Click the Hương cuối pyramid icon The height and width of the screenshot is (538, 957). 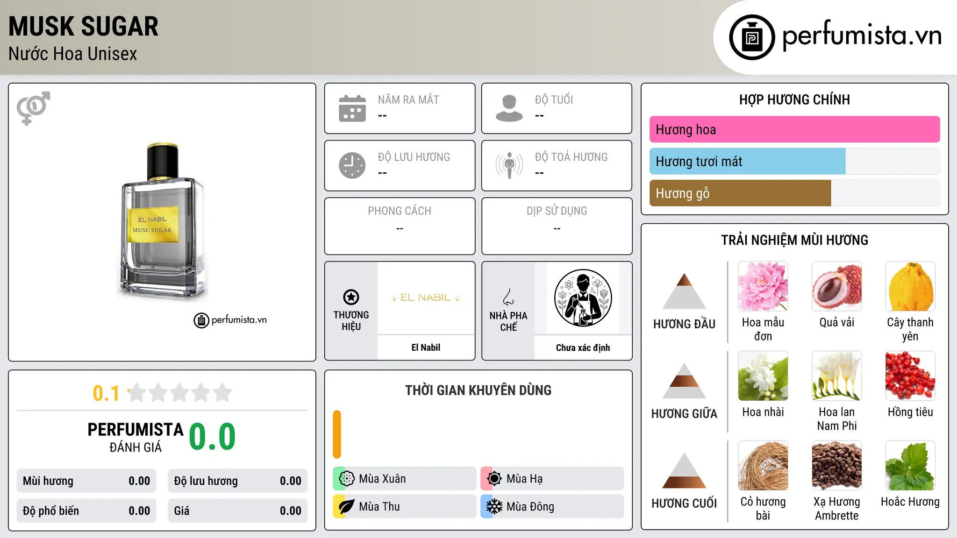[684, 470]
